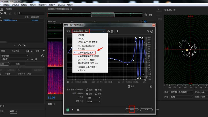Toggle loop icon in effect dialog footer
The width and height of the screenshot is (208, 117).
tap(78, 110)
